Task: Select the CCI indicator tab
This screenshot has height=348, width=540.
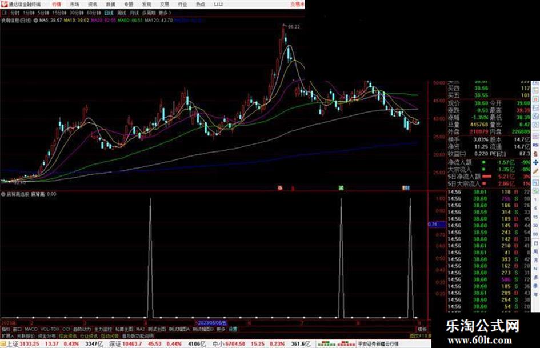Action: 66,329
